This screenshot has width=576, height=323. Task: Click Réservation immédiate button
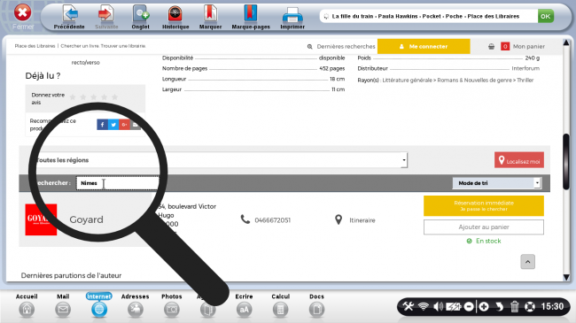[x=484, y=205]
